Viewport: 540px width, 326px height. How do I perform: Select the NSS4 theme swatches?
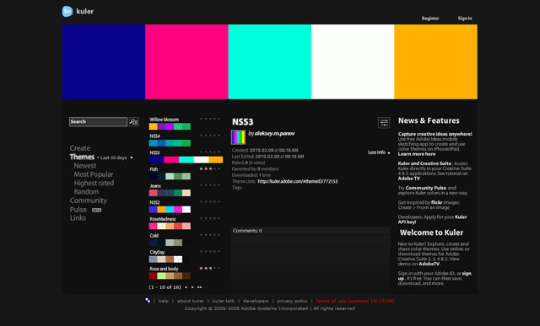tap(170, 143)
